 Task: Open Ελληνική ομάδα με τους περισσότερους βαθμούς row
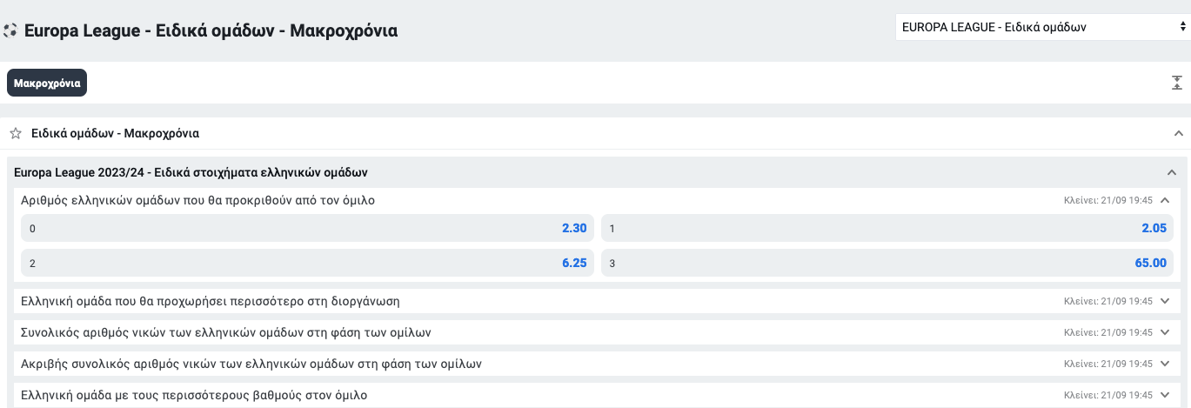point(597,395)
